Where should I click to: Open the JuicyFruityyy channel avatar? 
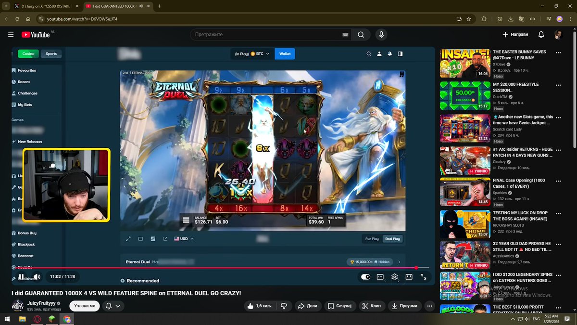18,306
